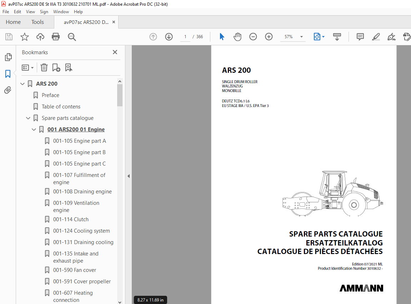Activate the Hand pan tool
The height and width of the screenshot is (304, 411).
click(x=237, y=37)
